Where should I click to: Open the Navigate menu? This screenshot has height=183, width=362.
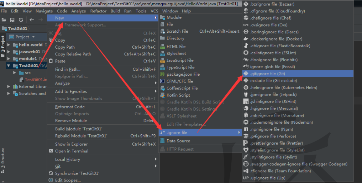pos(44,11)
